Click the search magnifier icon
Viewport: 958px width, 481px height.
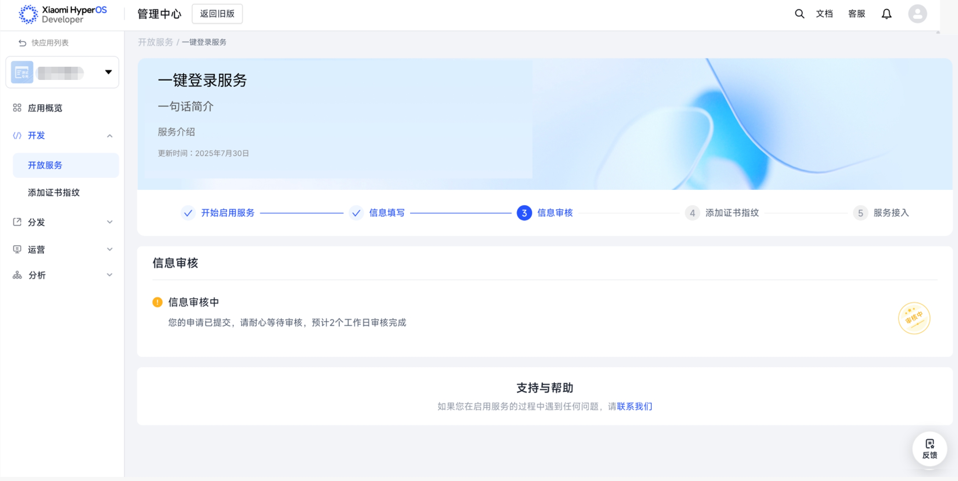pyautogui.click(x=799, y=14)
